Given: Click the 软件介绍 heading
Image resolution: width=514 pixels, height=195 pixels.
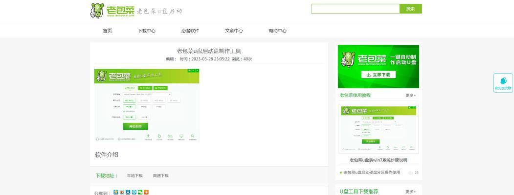Looking at the screenshot, I should click(107, 155).
